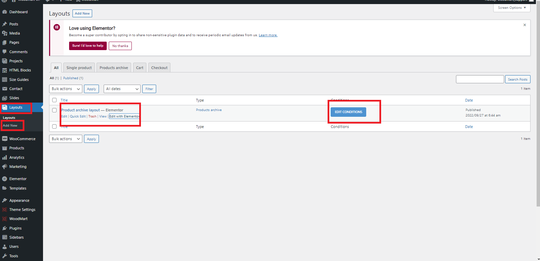This screenshot has width=540, height=261.
Task: Click Quick Edit under Product archive layout
Action: (x=78, y=116)
